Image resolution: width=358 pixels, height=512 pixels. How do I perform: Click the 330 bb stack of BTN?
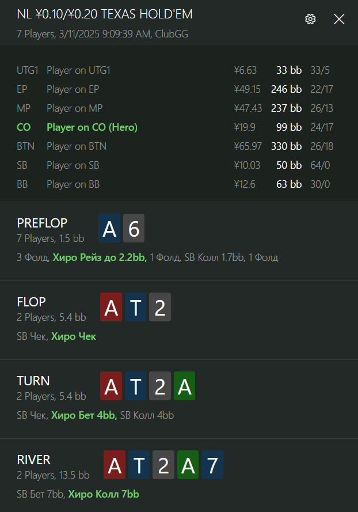click(286, 146)
